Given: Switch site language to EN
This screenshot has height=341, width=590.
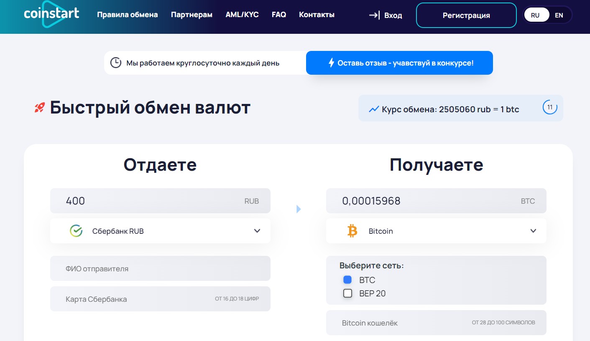Looking at the screenshot, I should 559,15.
